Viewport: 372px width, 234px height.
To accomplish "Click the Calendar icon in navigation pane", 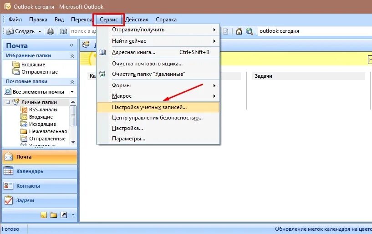I will 8,171.
